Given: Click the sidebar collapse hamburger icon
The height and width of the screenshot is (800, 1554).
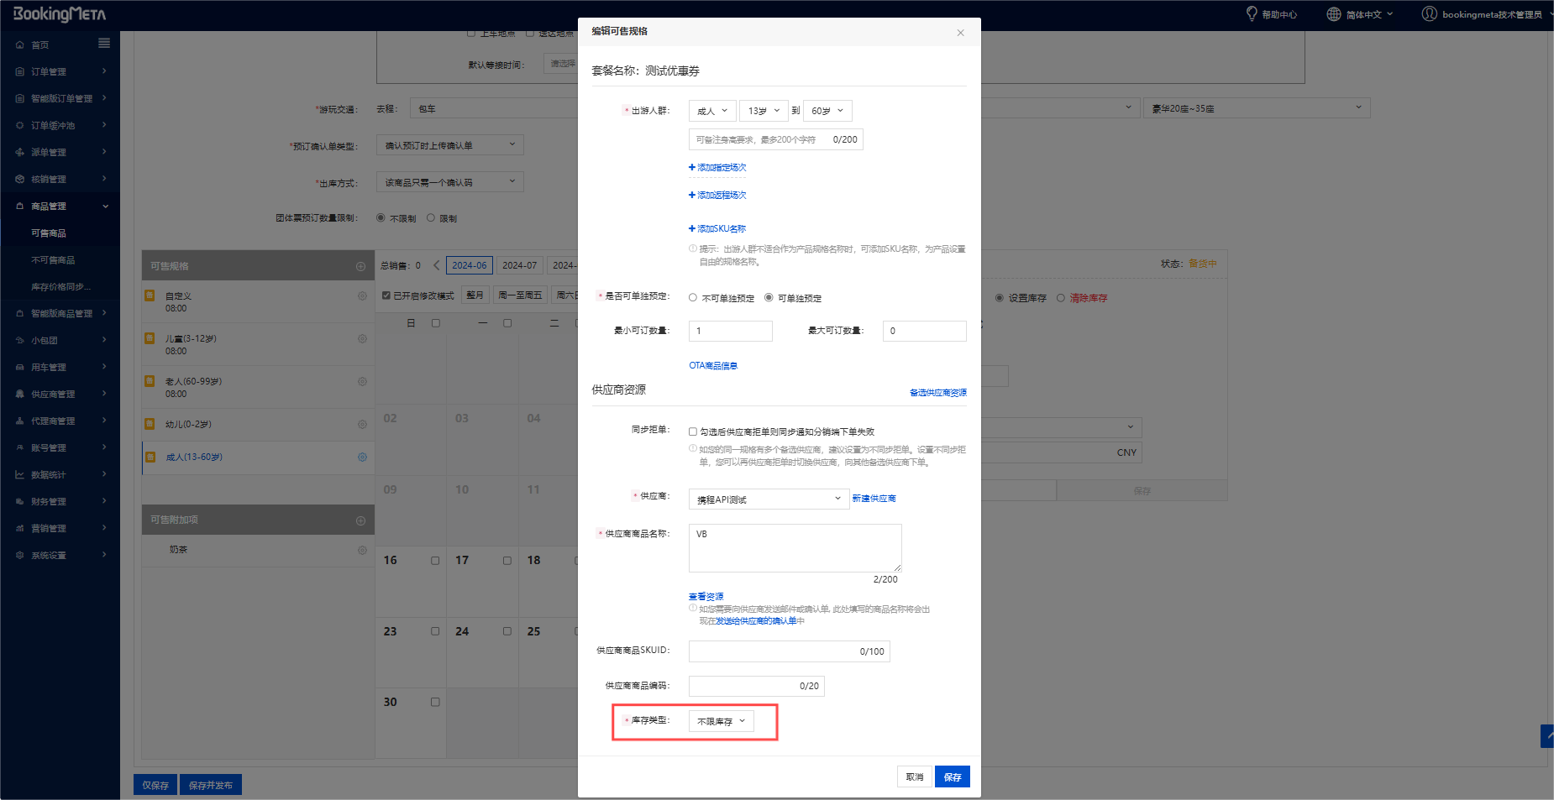Looking at the screenshot, I should [x=104, y=44].
